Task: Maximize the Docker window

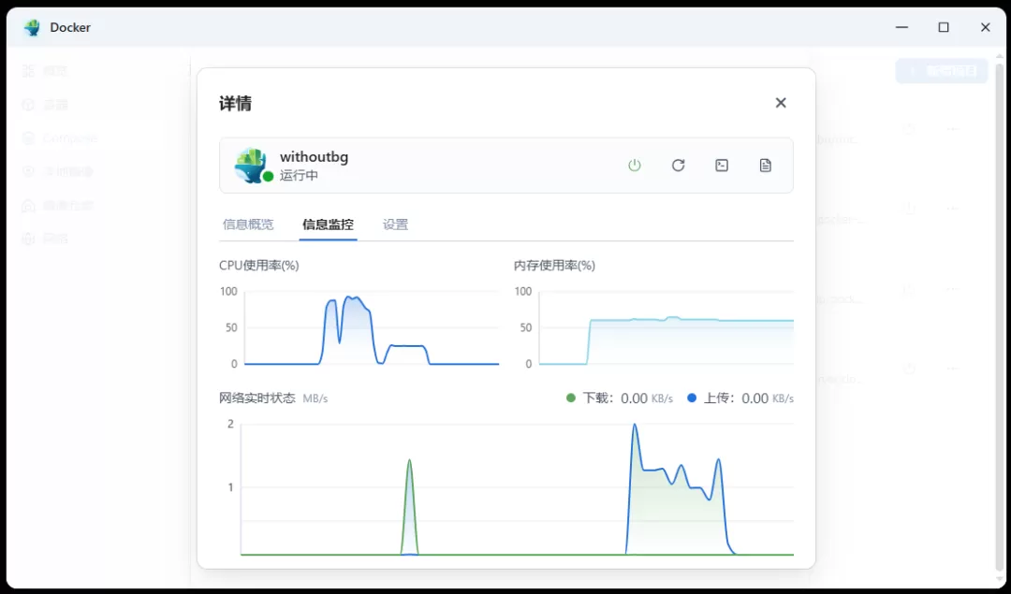Action: tap(944, 27)
